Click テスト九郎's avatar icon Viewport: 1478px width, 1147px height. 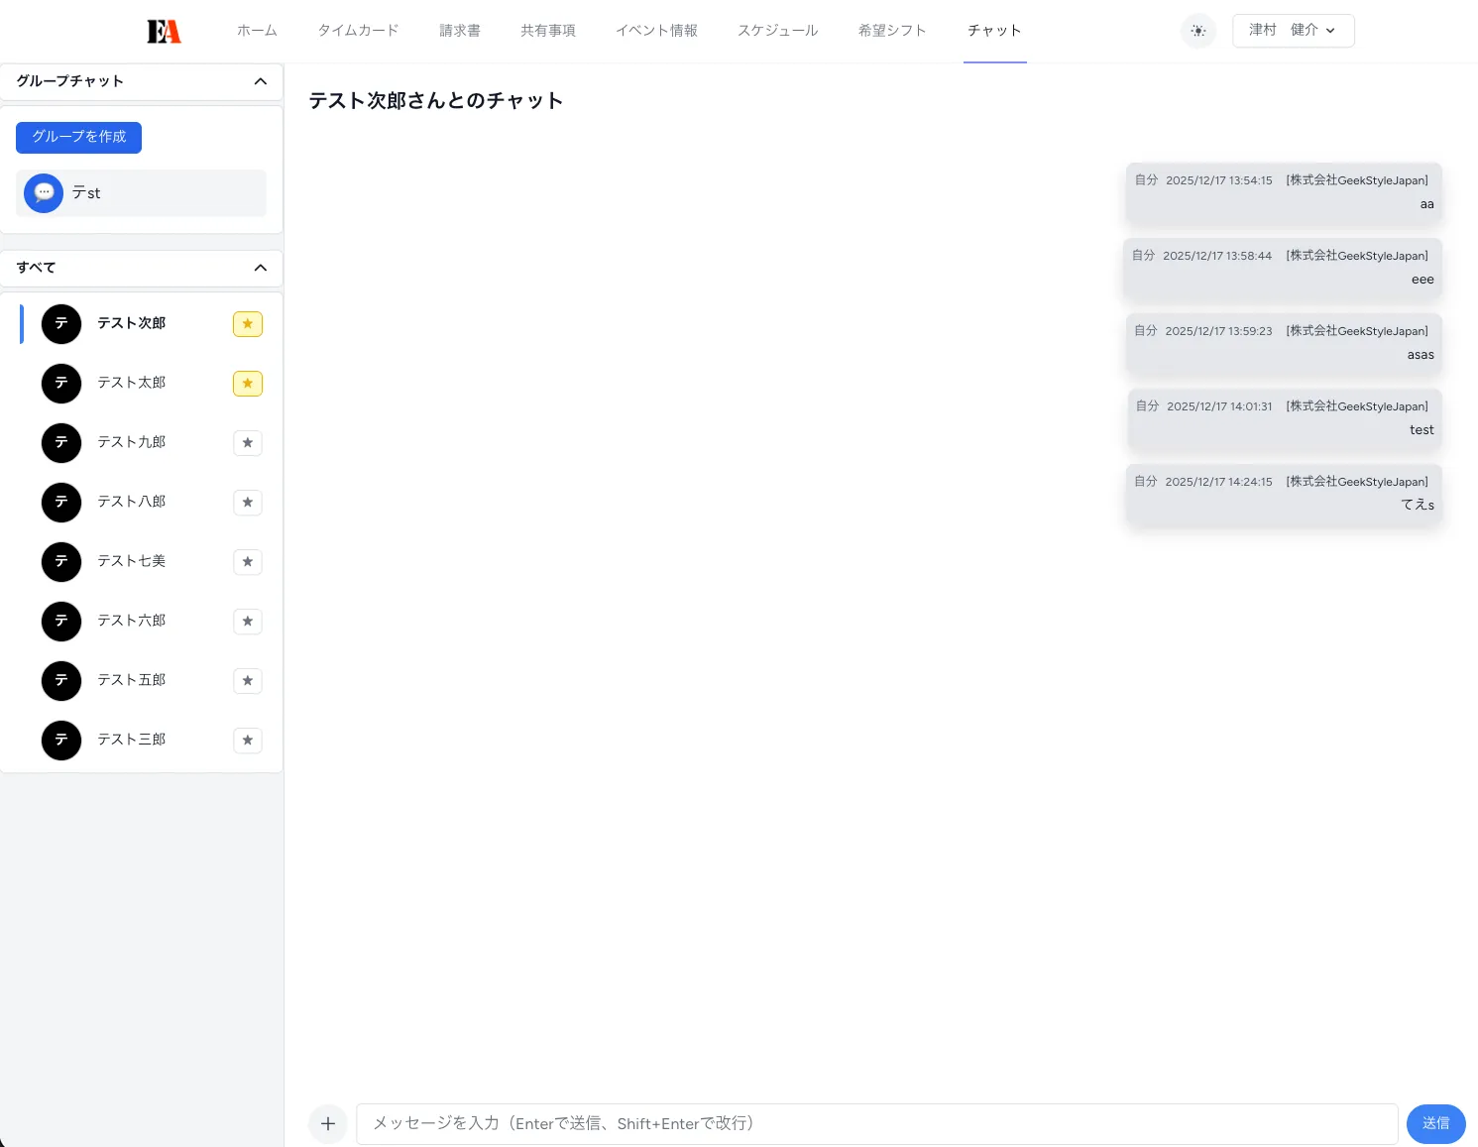click(61, 443)
